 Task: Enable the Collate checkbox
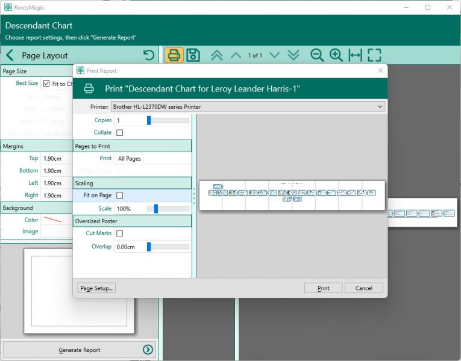pos(119,133)
